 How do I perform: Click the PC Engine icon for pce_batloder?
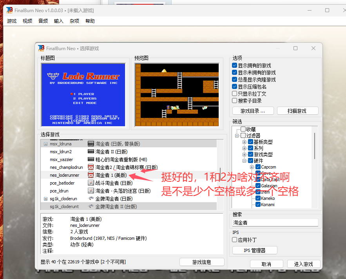tap(91, 183)
